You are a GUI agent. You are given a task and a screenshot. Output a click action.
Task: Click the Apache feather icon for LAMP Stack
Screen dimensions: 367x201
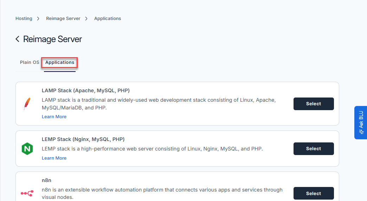[x=27, y=103]
